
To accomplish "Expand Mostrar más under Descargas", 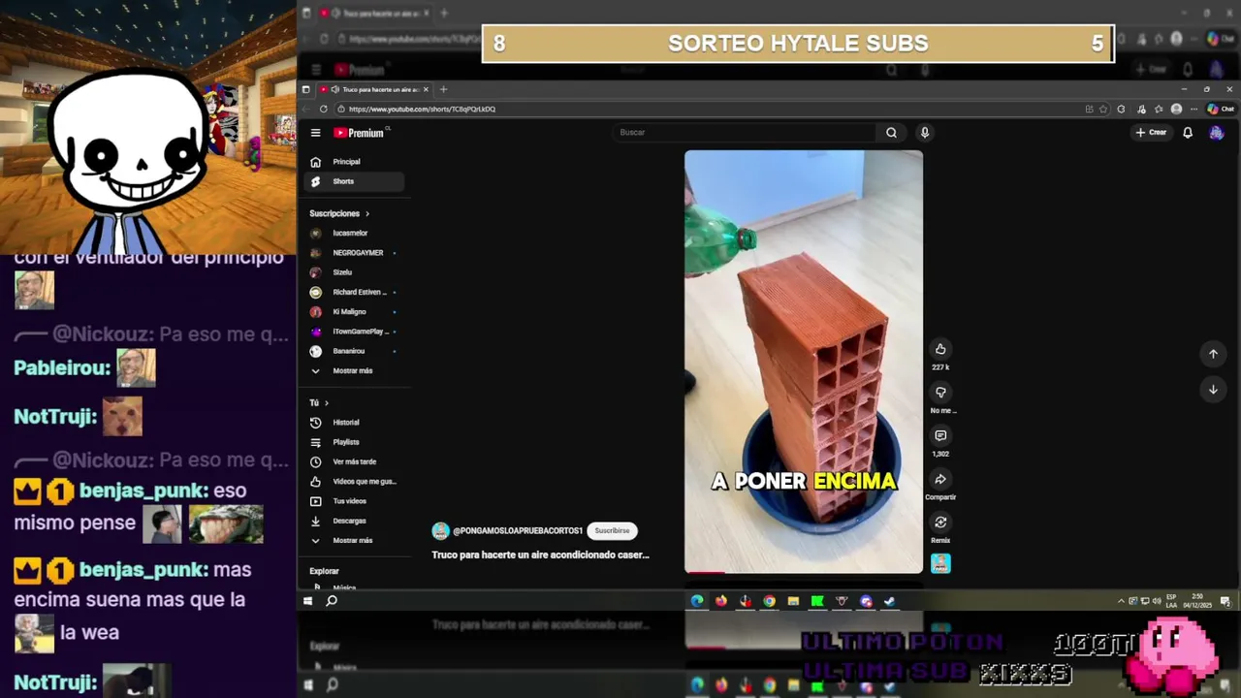I will 355,540.
